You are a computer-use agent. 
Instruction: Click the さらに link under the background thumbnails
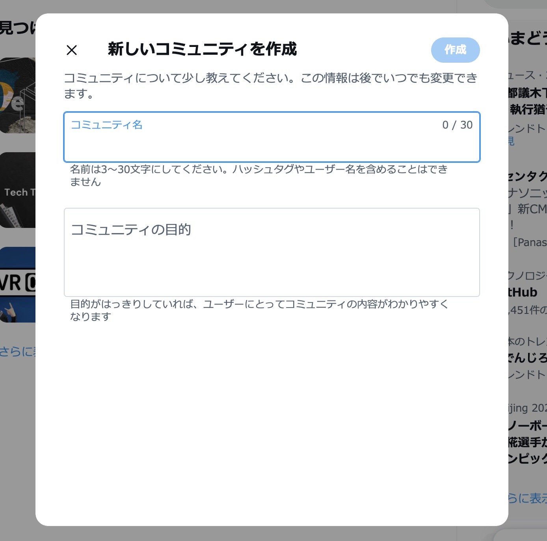[x=18, y=351]
